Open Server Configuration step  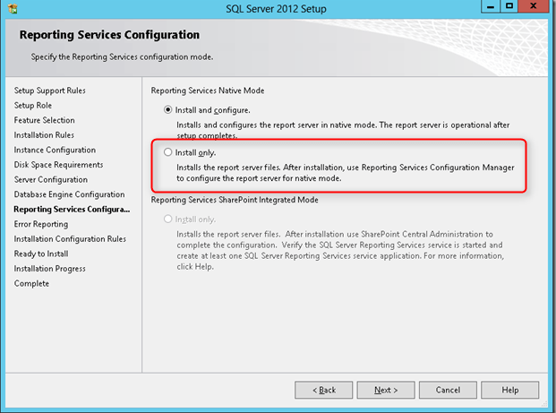(51, 180)
